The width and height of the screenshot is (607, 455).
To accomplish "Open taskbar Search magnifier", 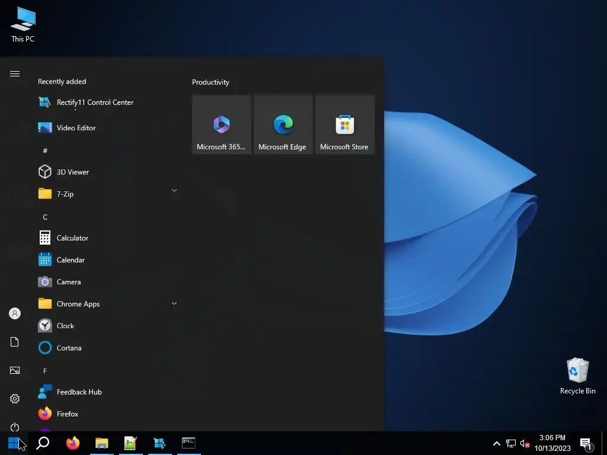I will click(x=43, y=443).
